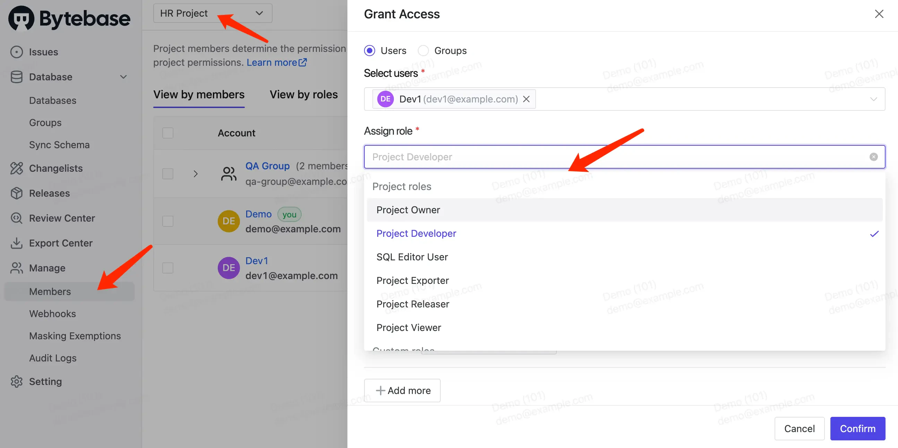898x448 pixels.
Task: Click the Demo user avatar
Action: [x=228, y=221]
